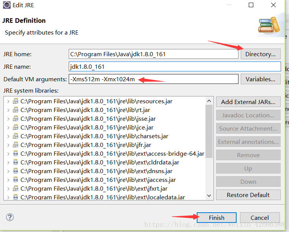289x232 pixels.
Task: Click the library list scroll up arrow
Action: [x=209, y=101]
